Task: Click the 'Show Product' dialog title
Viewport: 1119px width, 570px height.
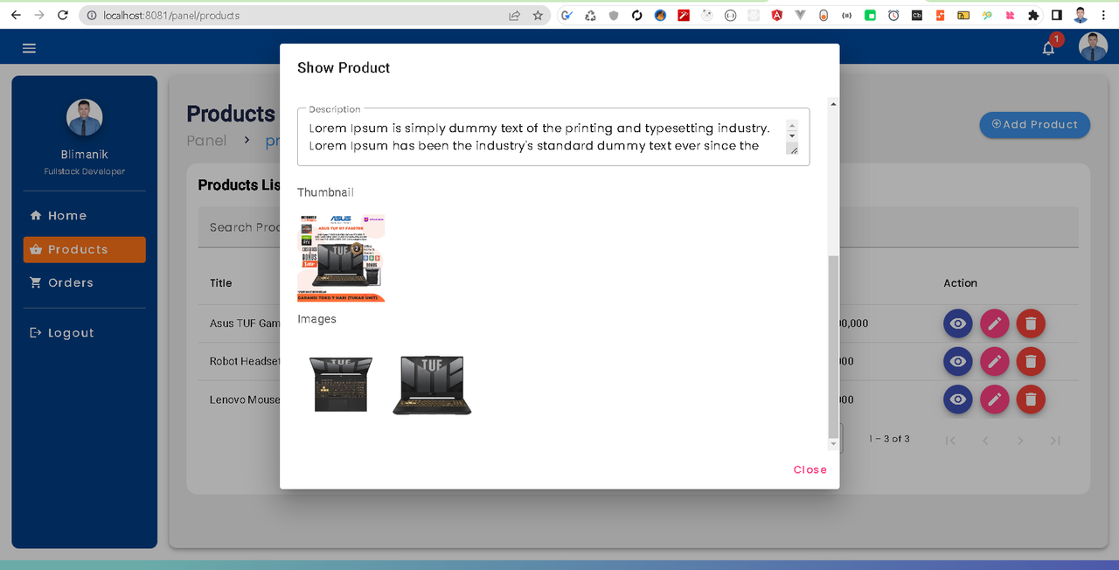Action: (x=344, y=67)
